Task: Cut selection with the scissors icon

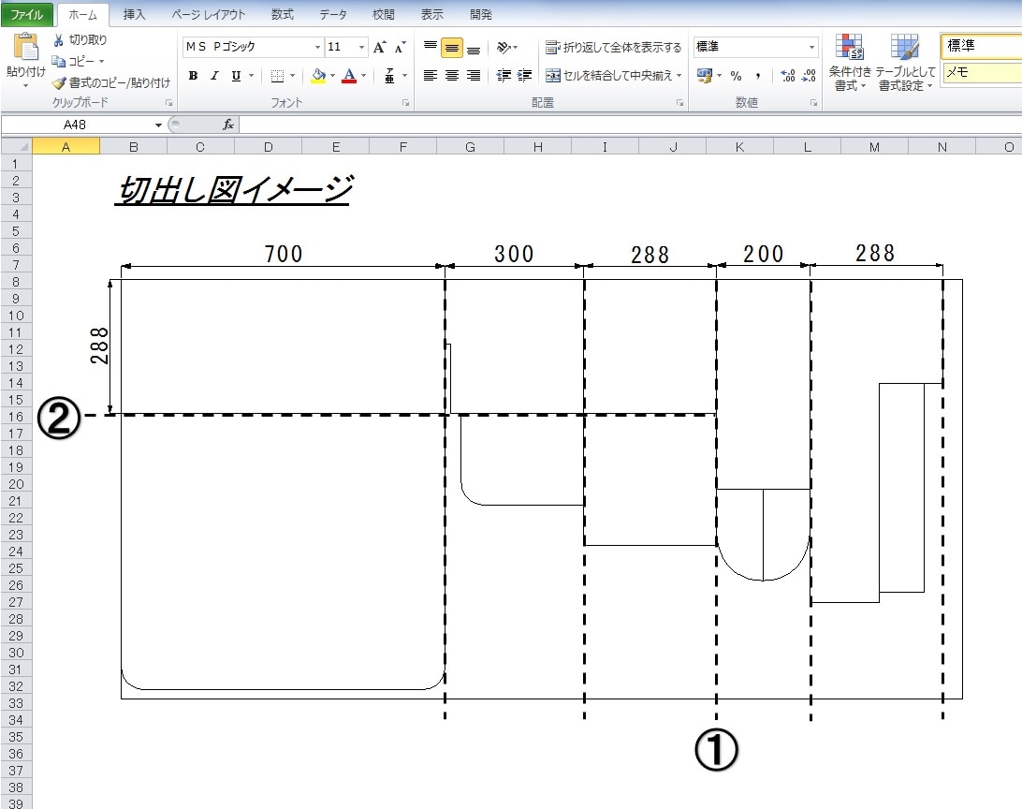Action: [59, 40]
